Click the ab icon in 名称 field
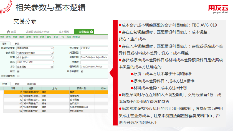This screenshot has width=233, height=131. [x=51, y=67]
